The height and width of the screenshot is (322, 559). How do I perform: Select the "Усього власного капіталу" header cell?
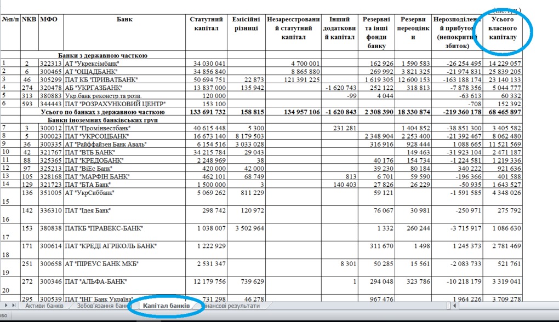503,31
